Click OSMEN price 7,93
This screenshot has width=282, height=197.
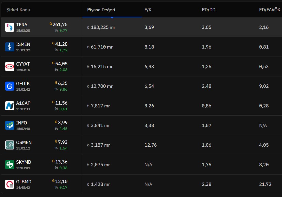[x=63, y=142]
